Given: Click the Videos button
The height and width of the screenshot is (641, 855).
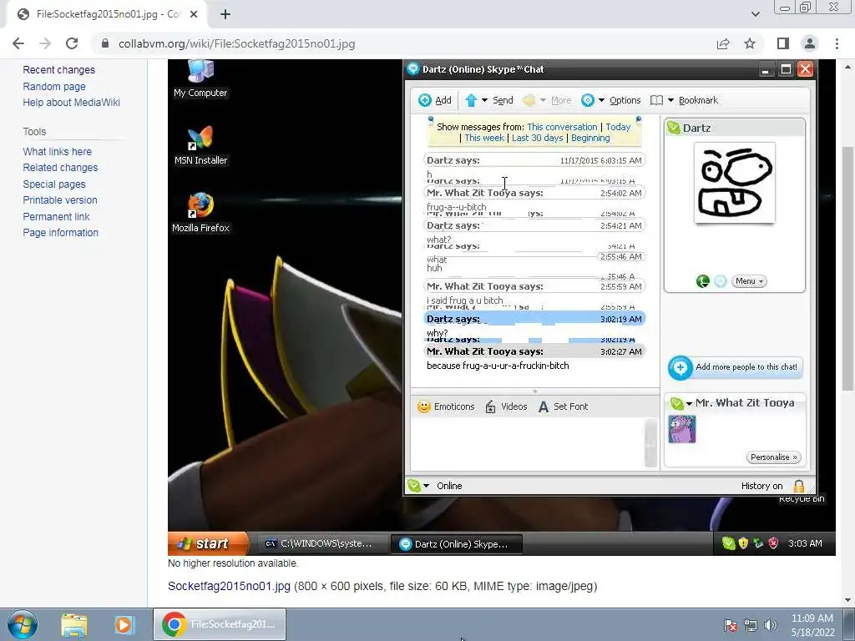Looking at the screenshot, I should coord(506,406).
